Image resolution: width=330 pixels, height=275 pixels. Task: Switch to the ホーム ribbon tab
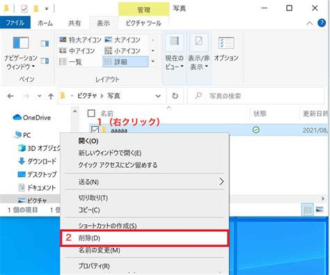point(45,23)
